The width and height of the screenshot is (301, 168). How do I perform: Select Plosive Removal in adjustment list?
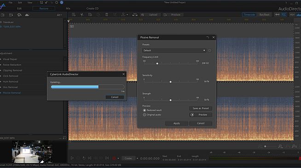12,93
